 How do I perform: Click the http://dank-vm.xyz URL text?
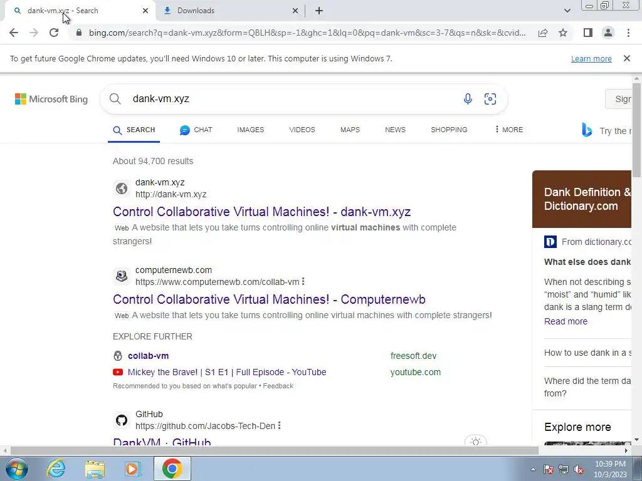coord(171,194)
